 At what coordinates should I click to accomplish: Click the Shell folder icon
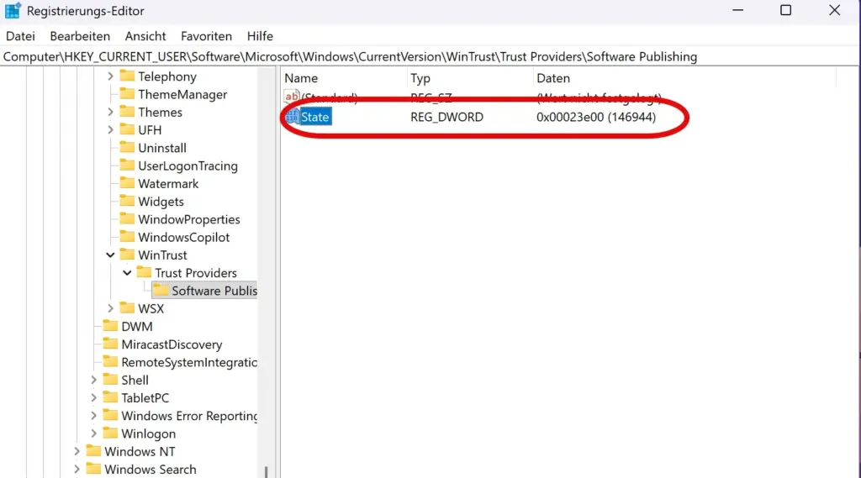point(110,379)
